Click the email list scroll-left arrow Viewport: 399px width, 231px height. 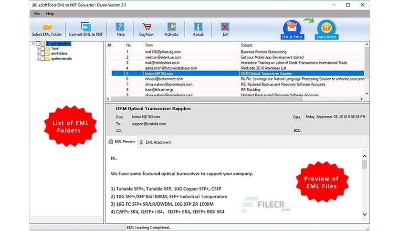(x=108, y=99)
